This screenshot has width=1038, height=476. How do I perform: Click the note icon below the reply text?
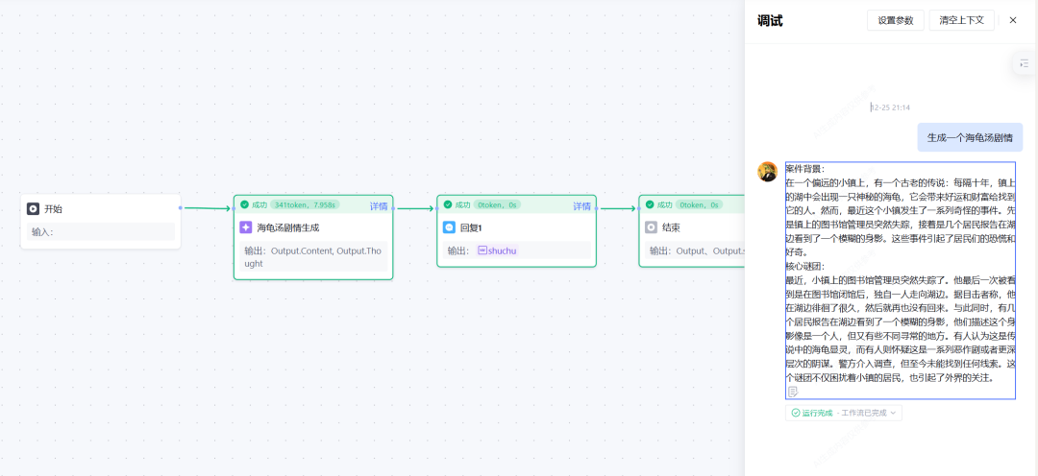tap(792, 393)
